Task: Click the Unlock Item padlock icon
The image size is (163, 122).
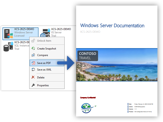Action: (x=33, y=41)
